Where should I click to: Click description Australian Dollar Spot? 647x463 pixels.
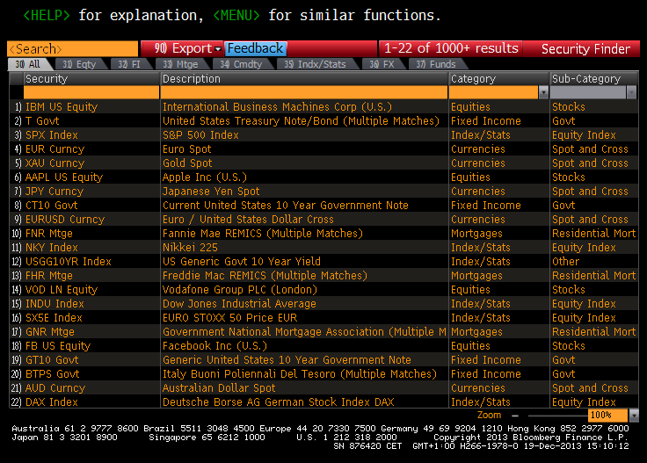tap(219, 388)
